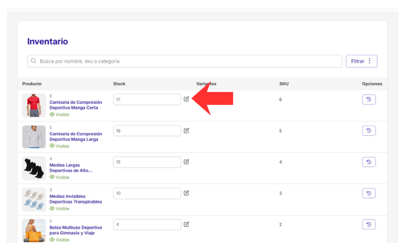Toggle Visible status of Medias Invisibles
The image size is (416, 243).
[60, 209]
